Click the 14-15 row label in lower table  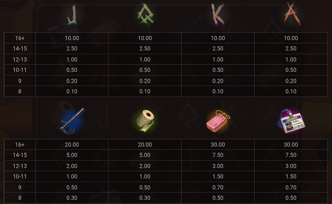pos(20,155)
